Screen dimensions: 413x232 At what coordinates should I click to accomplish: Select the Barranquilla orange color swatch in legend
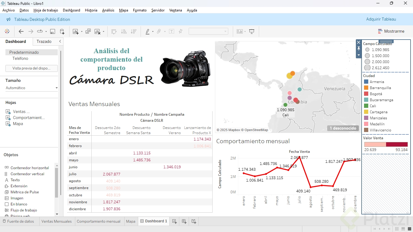coord(366,88)
